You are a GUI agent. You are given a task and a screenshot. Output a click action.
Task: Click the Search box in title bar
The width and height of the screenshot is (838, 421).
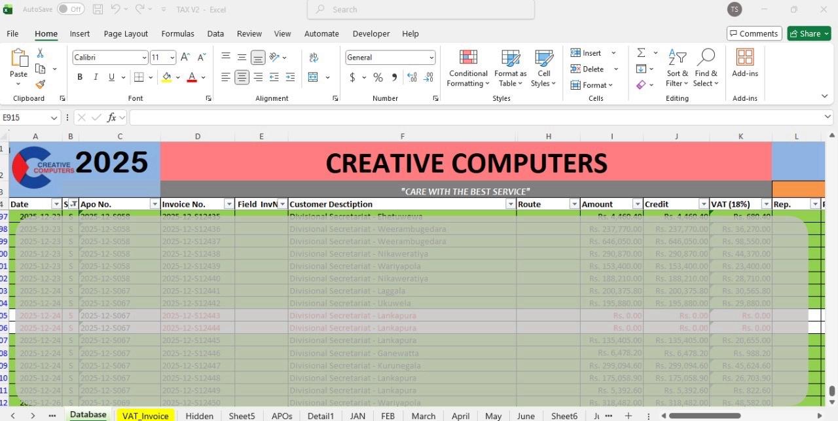pyautogui.click(x=421, y=9)
